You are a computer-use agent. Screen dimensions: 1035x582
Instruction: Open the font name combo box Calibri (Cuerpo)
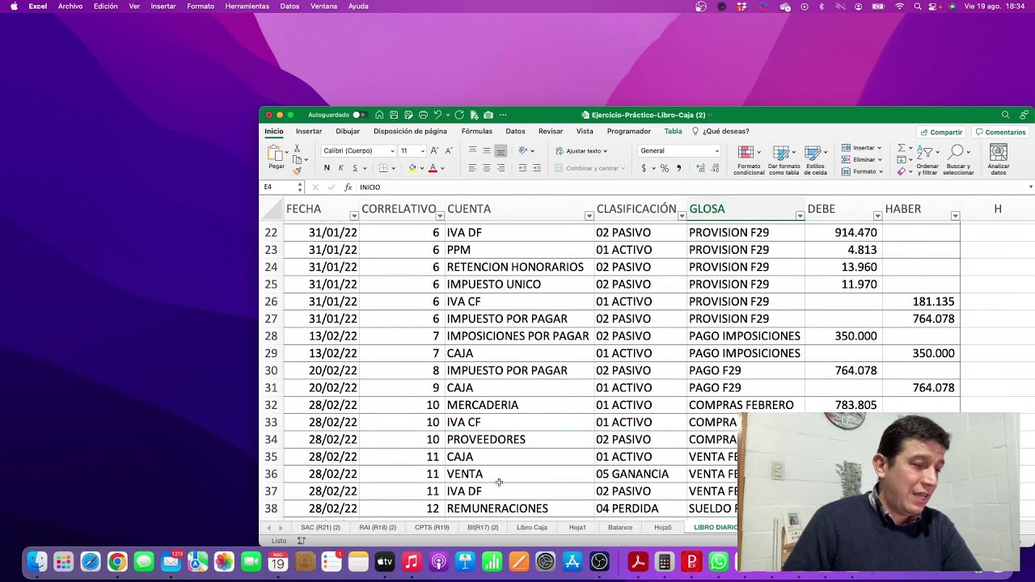coord(359,150)
